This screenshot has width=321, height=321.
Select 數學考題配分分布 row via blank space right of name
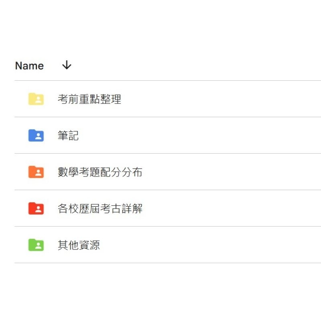(x=232, y=172)
